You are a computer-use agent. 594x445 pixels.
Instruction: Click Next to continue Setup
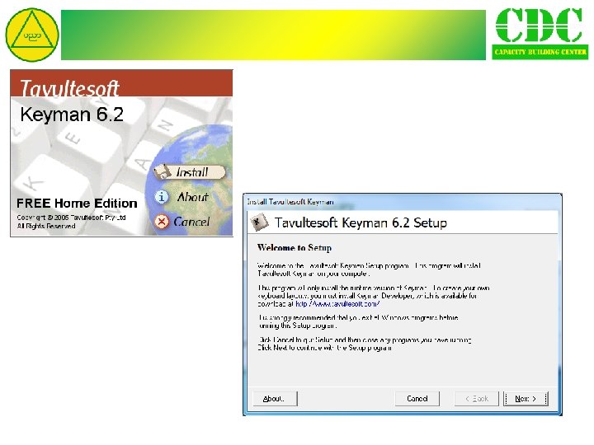pos(526,399)
